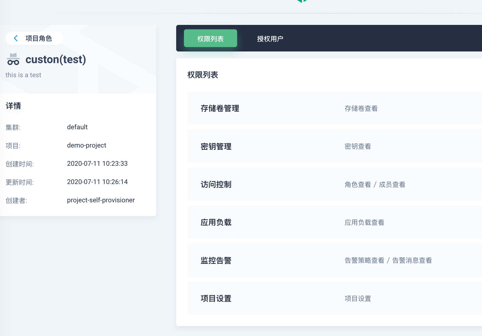Screen dimensions: 482x336
Task: Click the cluster value 'default'
Action: pyautogui.click(x=77, y=127)
